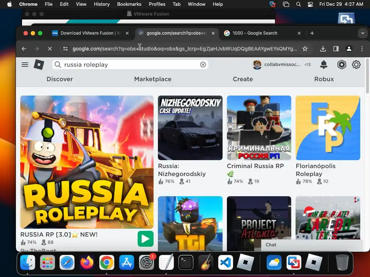
Task: Close the 1000 - Google Search tab
Action: click(x=299, y=33)
